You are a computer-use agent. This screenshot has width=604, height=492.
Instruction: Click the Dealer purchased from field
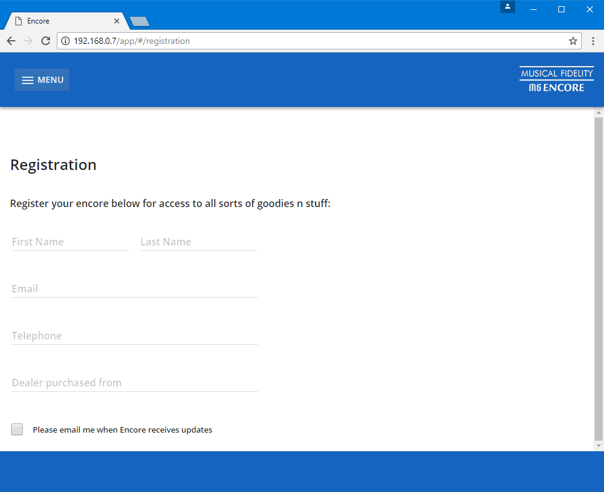(x=135, y=383)
